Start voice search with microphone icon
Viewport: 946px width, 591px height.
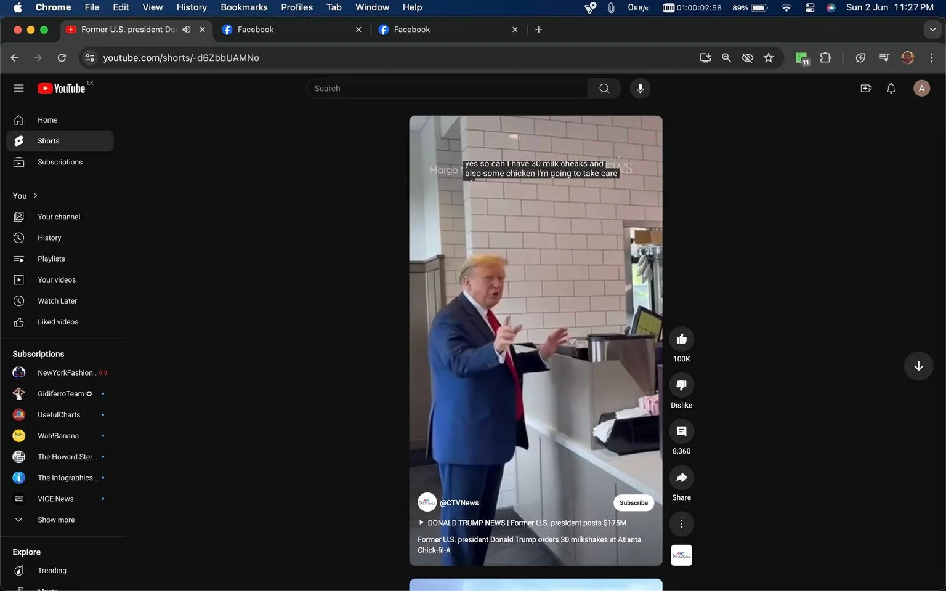(x=640, y=88)
